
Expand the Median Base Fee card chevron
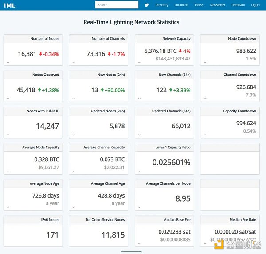click(139, 243)
